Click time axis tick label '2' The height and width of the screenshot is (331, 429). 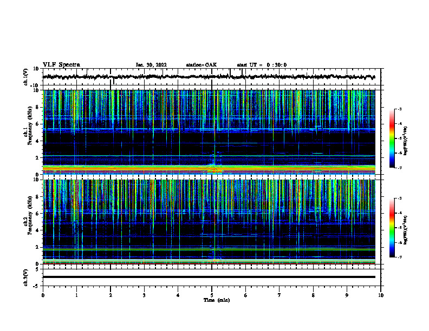point(110,295)
